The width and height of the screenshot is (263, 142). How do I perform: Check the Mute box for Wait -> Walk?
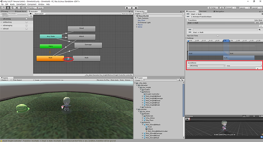(x=259, y=23)
